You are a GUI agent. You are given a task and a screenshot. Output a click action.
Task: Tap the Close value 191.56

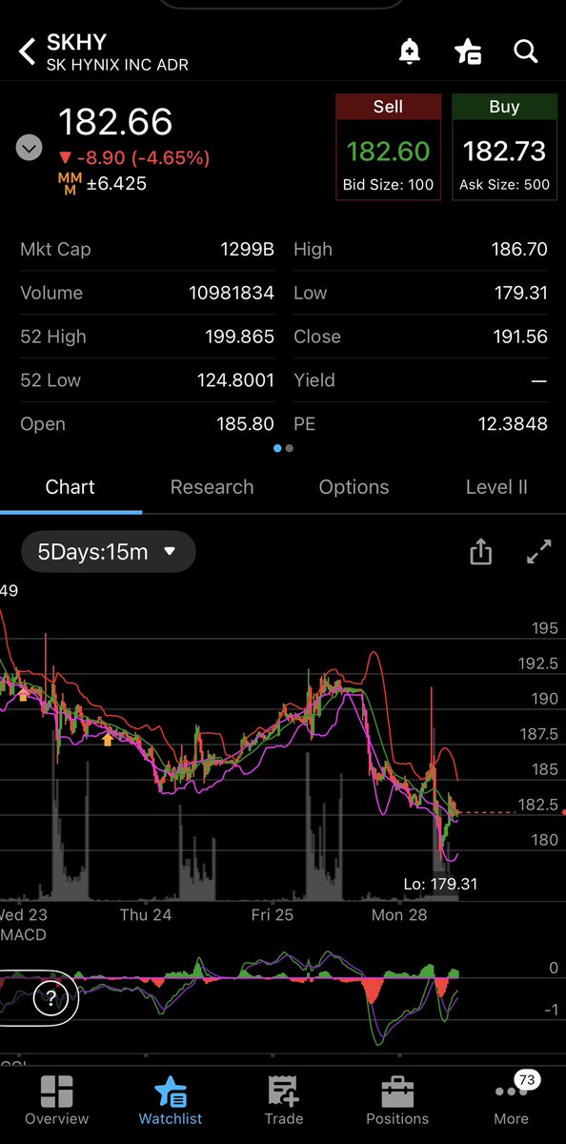(518, 337)
